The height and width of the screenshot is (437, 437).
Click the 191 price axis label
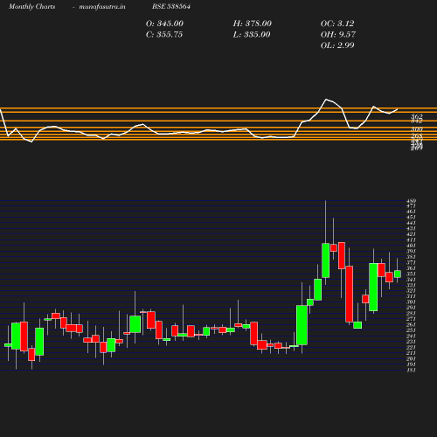[411, 364]
